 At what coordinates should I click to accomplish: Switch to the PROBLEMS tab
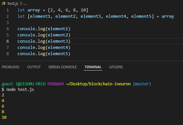(11, 67)
